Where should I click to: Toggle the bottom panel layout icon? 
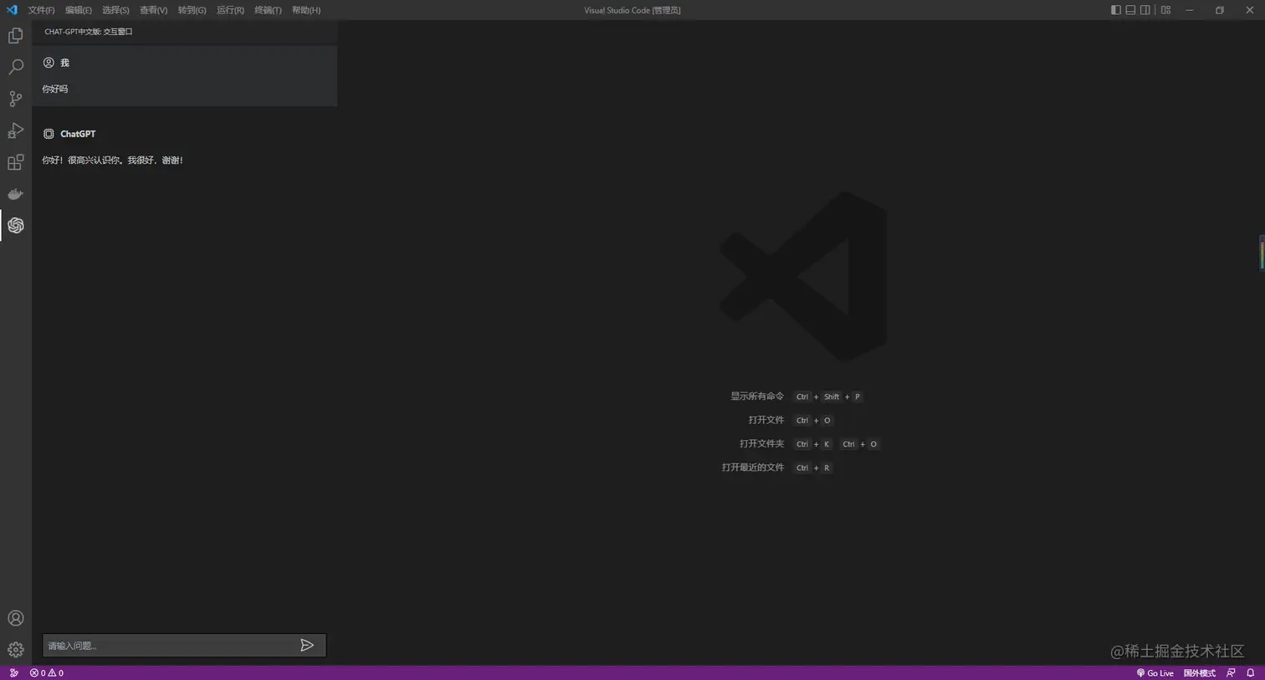[x=1130, y=10]
